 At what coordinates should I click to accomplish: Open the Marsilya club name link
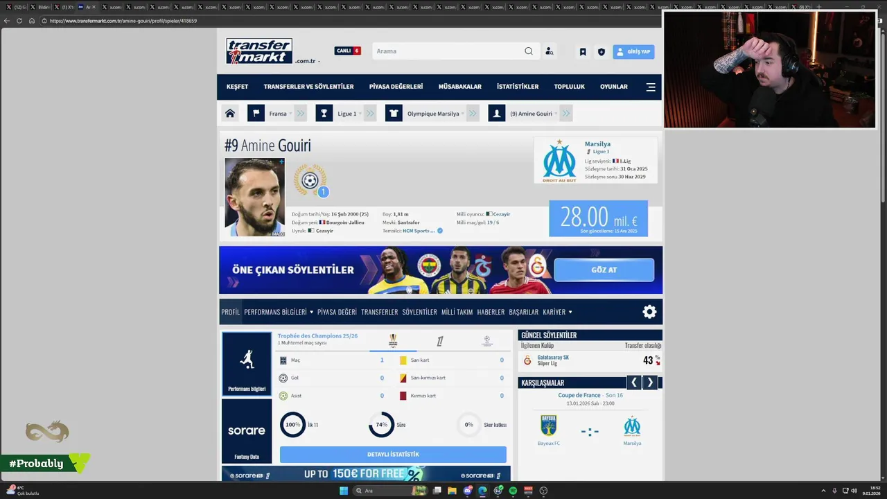[597, 144]
